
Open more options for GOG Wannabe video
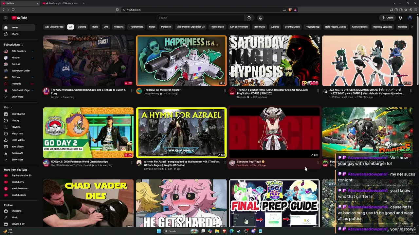click(132, 90)
